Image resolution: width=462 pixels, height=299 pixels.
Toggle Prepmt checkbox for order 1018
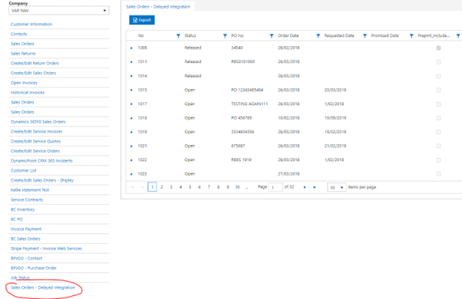coord(439,118)
